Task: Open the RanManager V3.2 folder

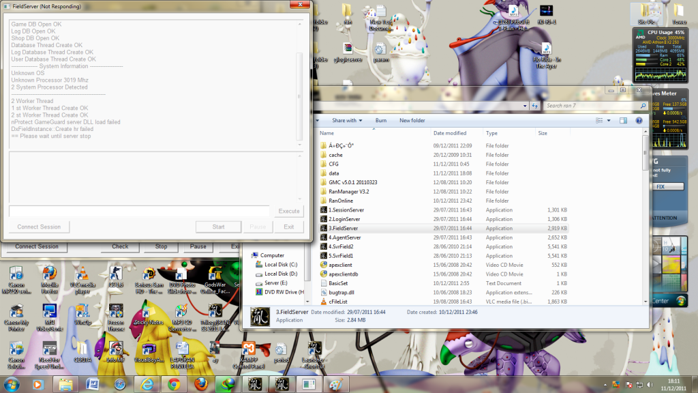Action: pyautogui.click(x=348, y=192)
